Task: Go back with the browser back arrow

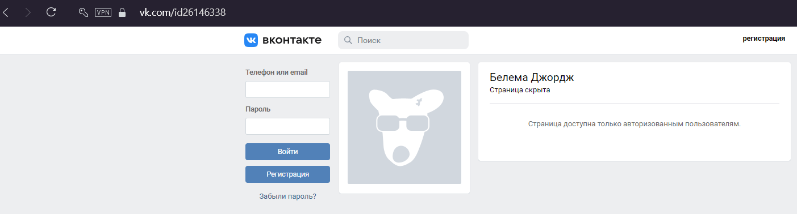Action: [x=6, y=12]
